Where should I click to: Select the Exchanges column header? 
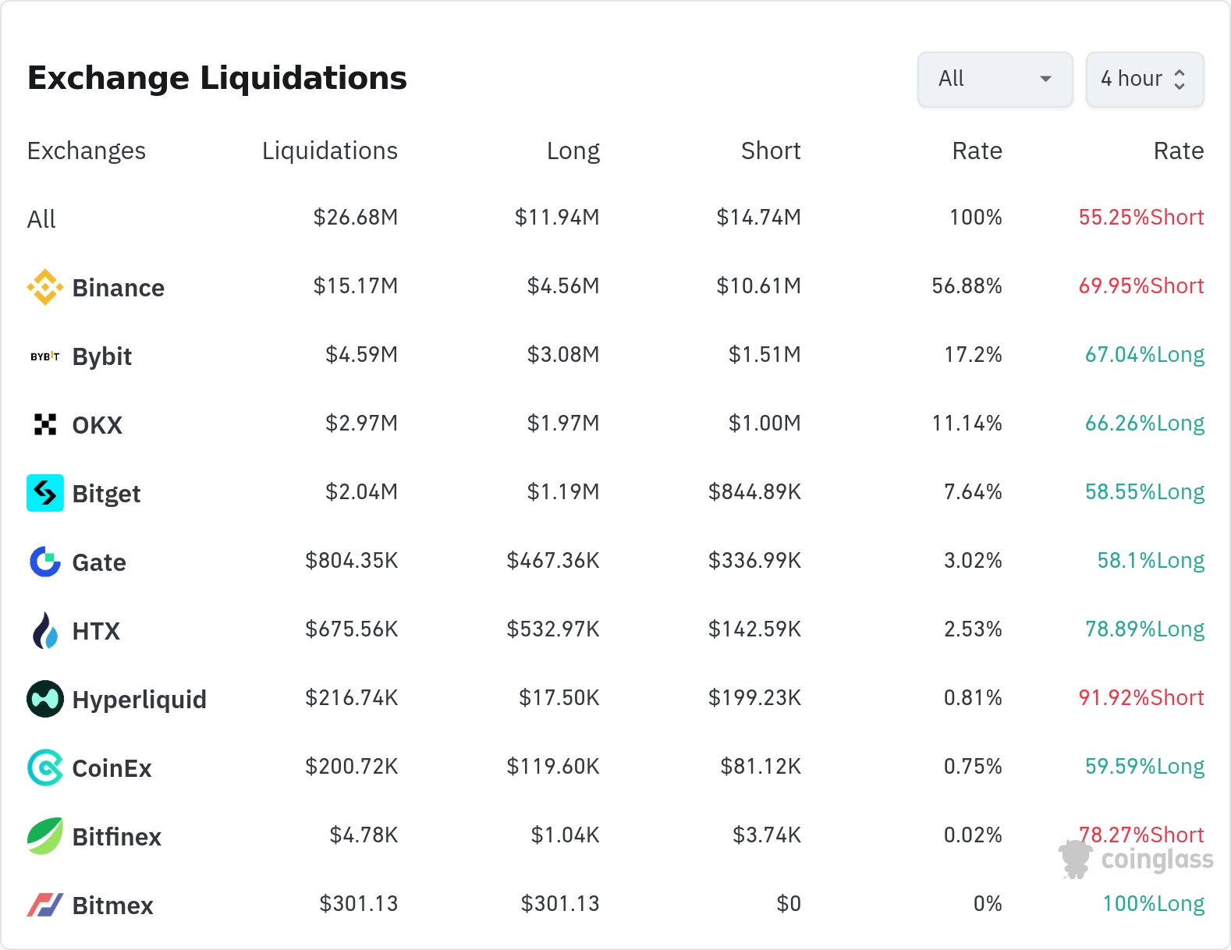[87, 151]
